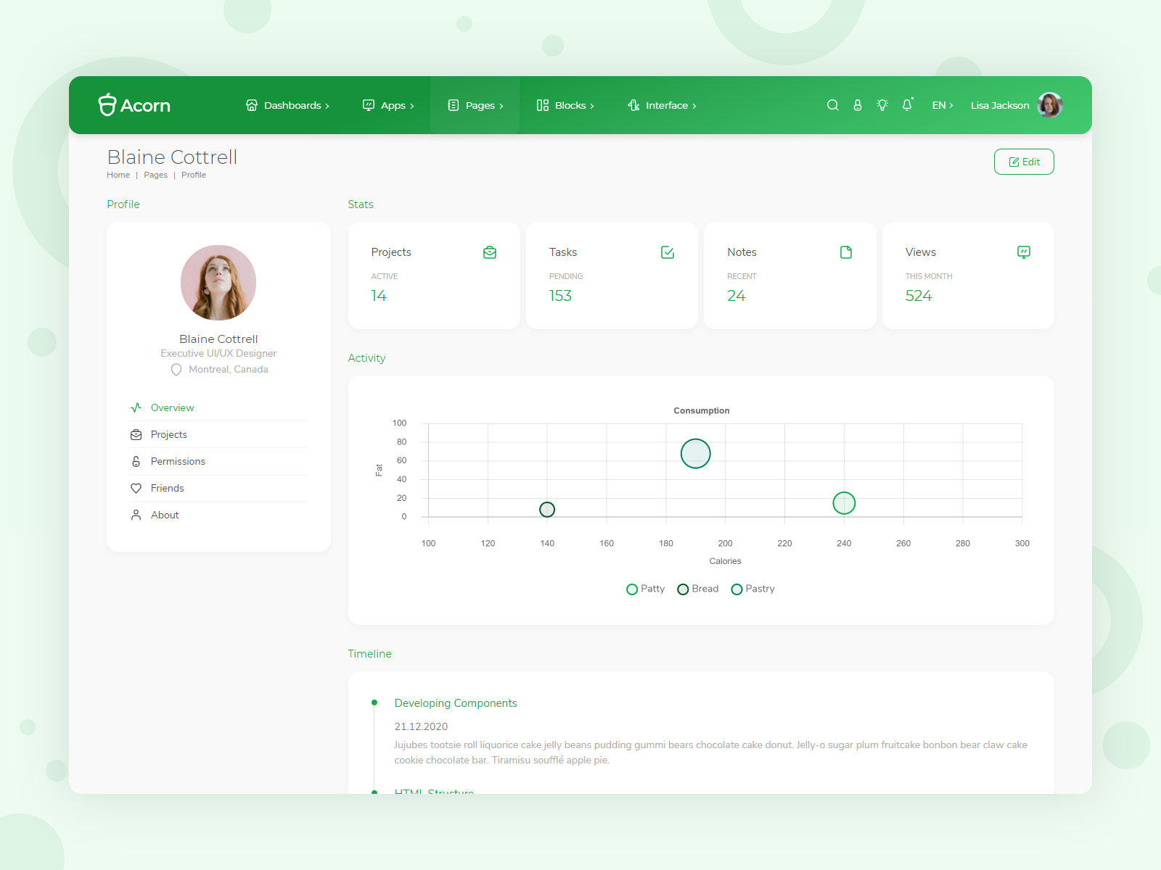Click Lisa Jackson's avatar picture
This screenshot has width=1161, height=870.
(x=1049, y=105)
